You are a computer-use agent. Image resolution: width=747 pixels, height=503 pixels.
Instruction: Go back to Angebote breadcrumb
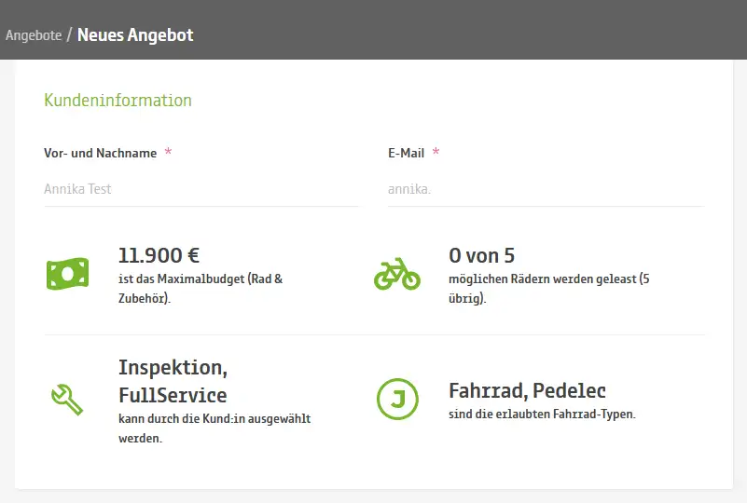pyautogui.click(x=34, y=35)
